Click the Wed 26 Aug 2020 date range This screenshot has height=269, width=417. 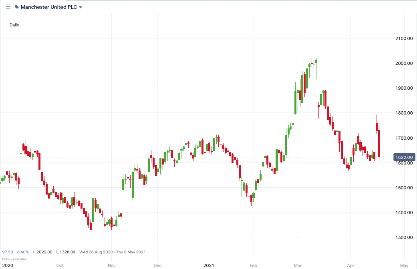tap(113, 252)
